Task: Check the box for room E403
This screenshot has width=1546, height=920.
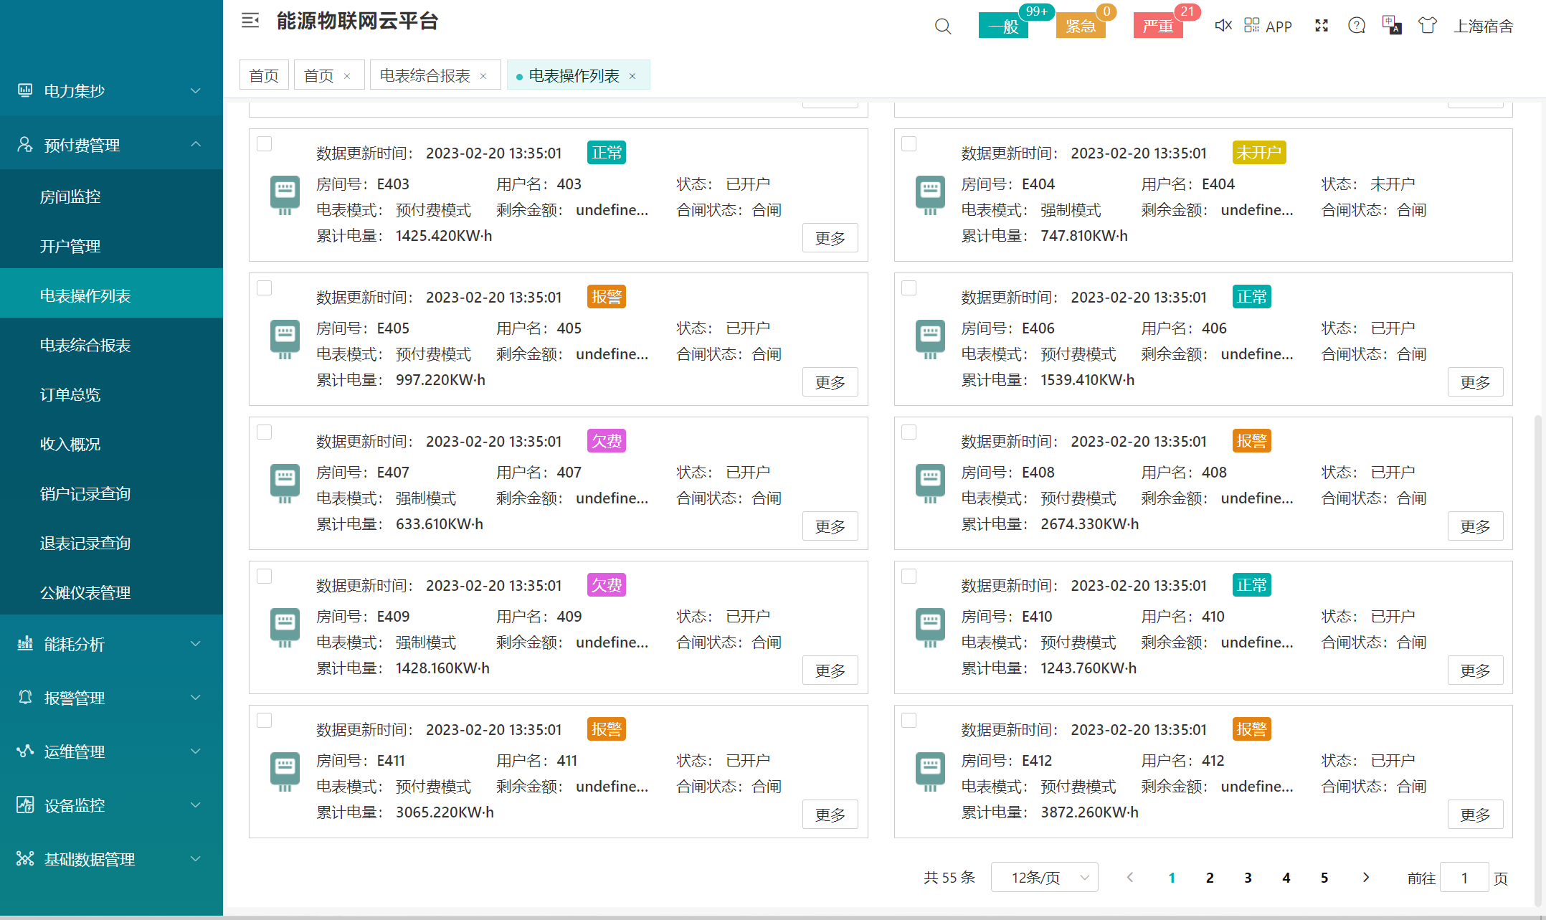Action: (265, 144)
